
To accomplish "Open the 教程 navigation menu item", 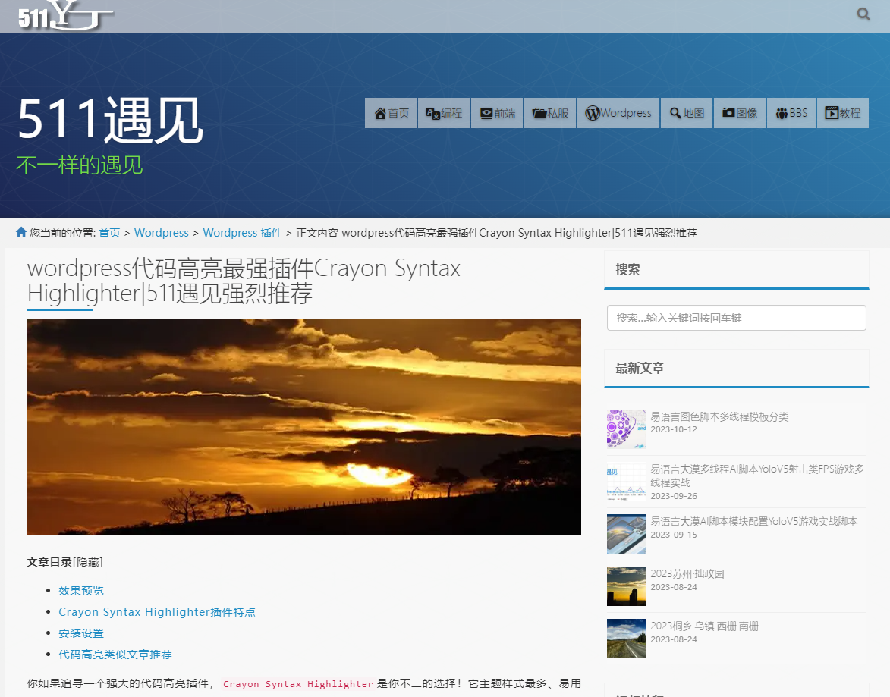I will (x=843, y=113).
